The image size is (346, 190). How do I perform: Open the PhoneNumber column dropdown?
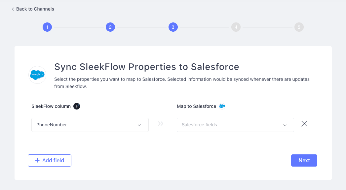86,125
